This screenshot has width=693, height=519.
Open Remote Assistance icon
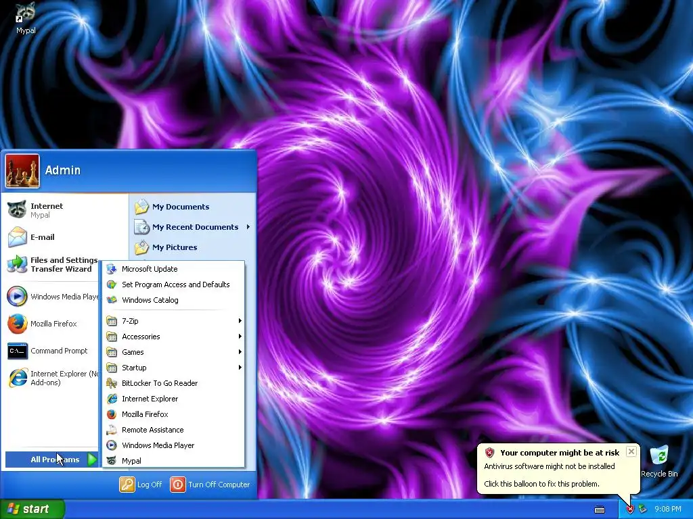(112, 430)
